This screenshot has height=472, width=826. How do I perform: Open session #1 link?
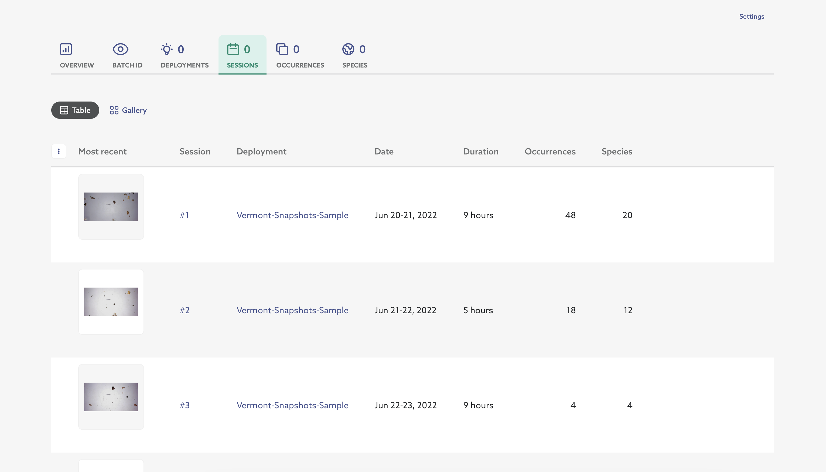tap(184, 215)
